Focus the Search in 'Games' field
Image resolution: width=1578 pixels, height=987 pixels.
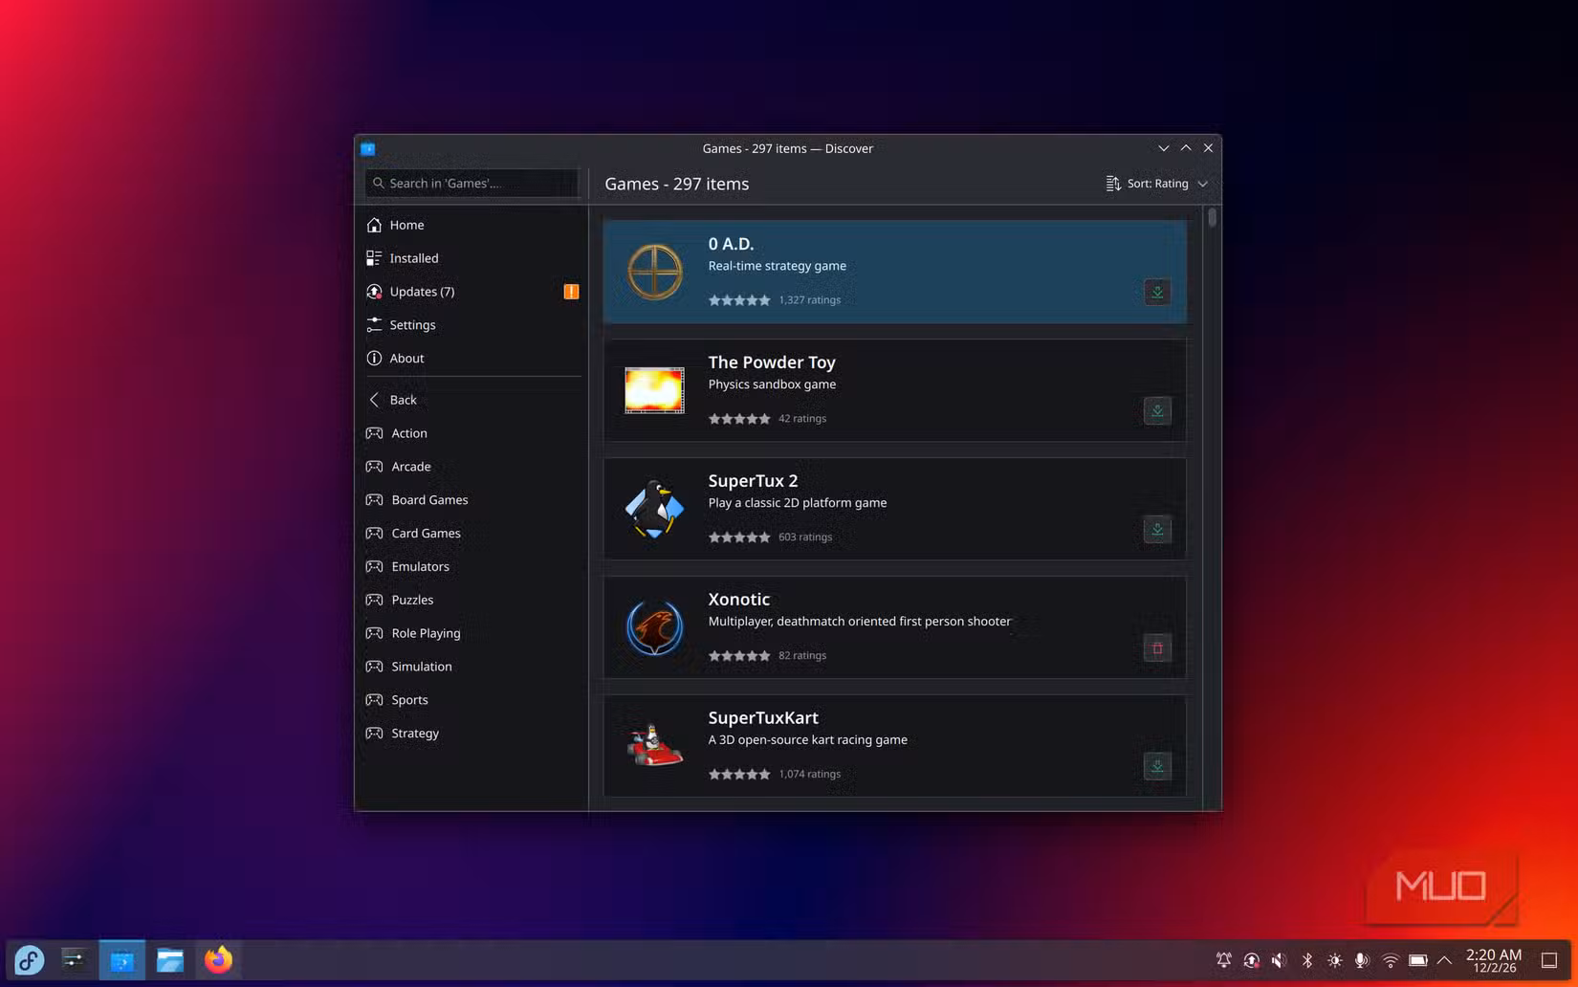(471, 184)
